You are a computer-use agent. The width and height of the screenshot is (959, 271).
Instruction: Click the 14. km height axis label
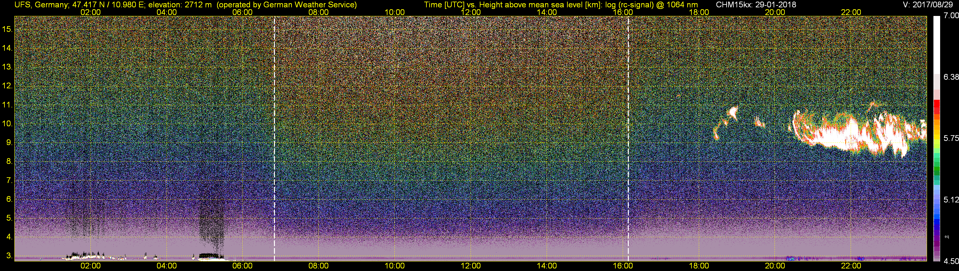7,48
